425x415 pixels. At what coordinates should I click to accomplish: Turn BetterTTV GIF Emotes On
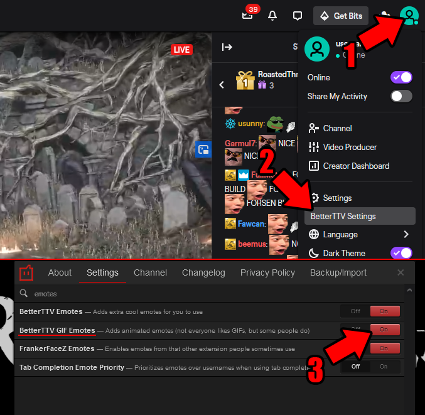click(x=385, y=330)
